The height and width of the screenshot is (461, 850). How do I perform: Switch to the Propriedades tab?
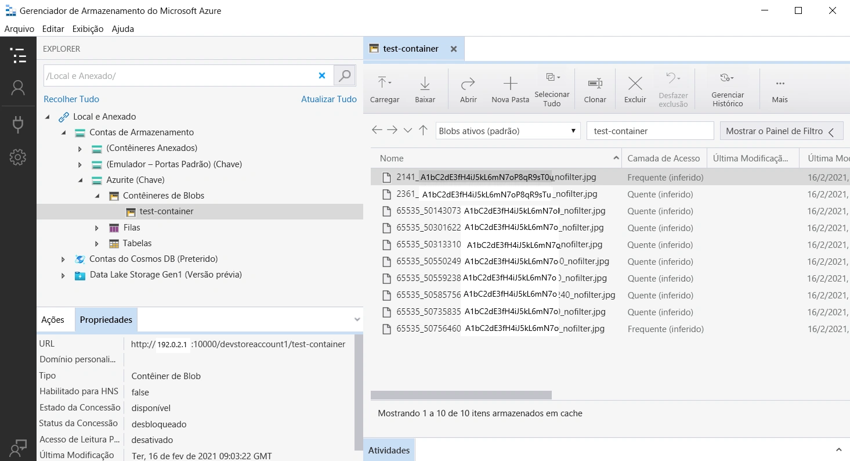pos(106,320)
